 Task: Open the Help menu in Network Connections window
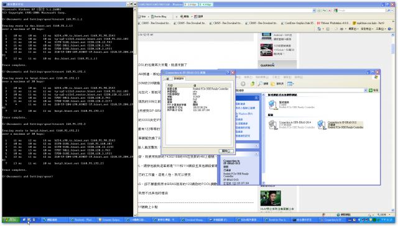tap(298, 77)
